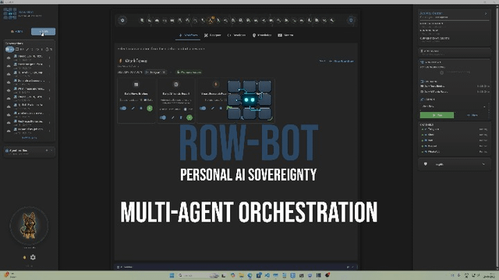This screenshot has width=499, height=280.
Task: Select the All filter pill in Conversations
Action: click(x=9, y=50)
